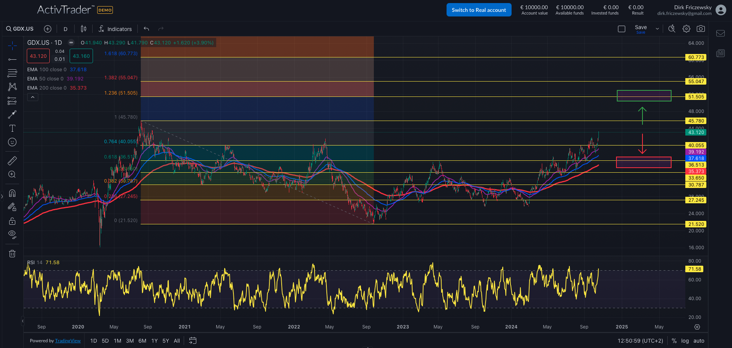Viewport: 732px width, 348px height.
Task: Open the TradingView link in the footer
Action: 68,340
